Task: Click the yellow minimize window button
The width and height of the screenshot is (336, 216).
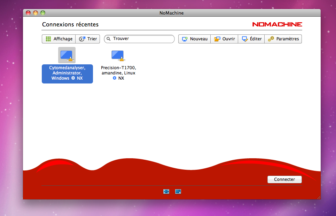Action: pos(36,13)
